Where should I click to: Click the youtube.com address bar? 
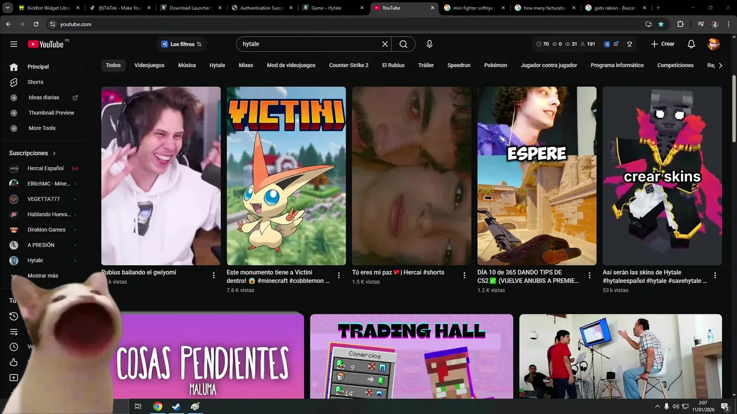(x=345, y=24)
